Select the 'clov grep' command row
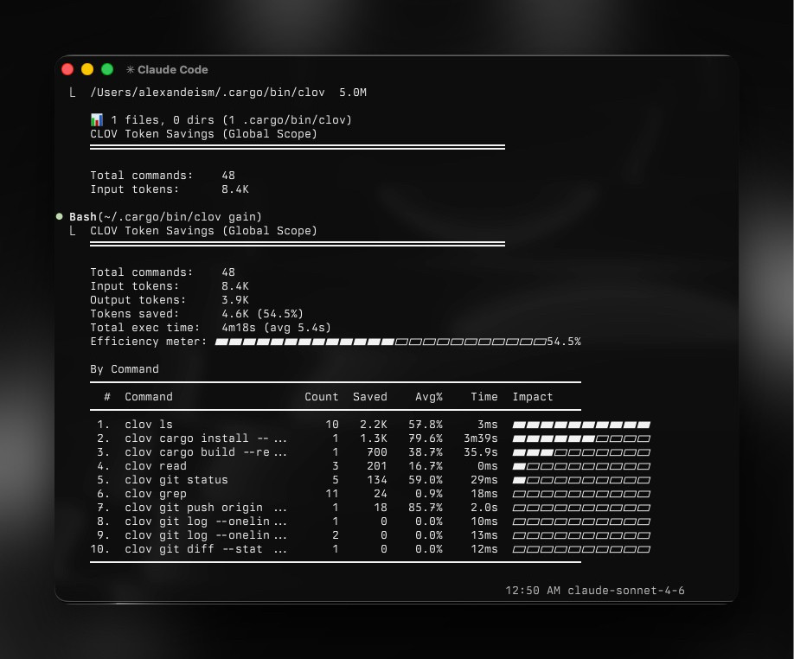 (x=370, y=494)
